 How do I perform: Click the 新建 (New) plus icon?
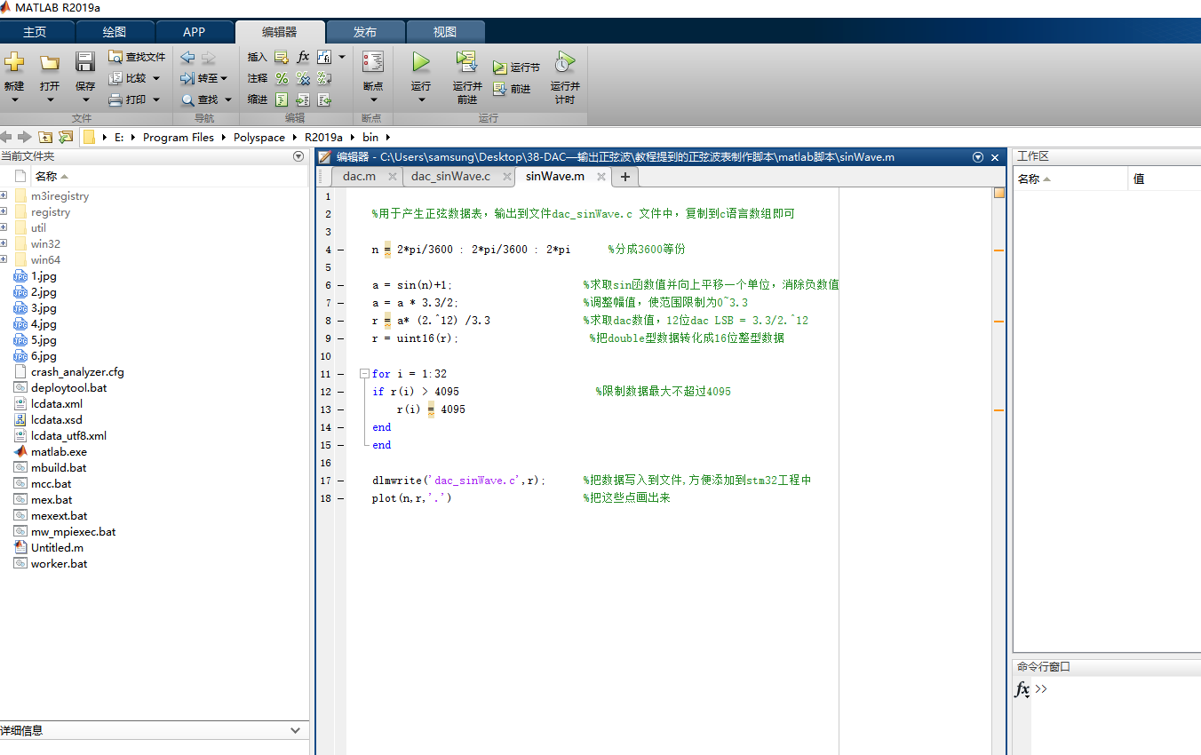click(14, 62)
